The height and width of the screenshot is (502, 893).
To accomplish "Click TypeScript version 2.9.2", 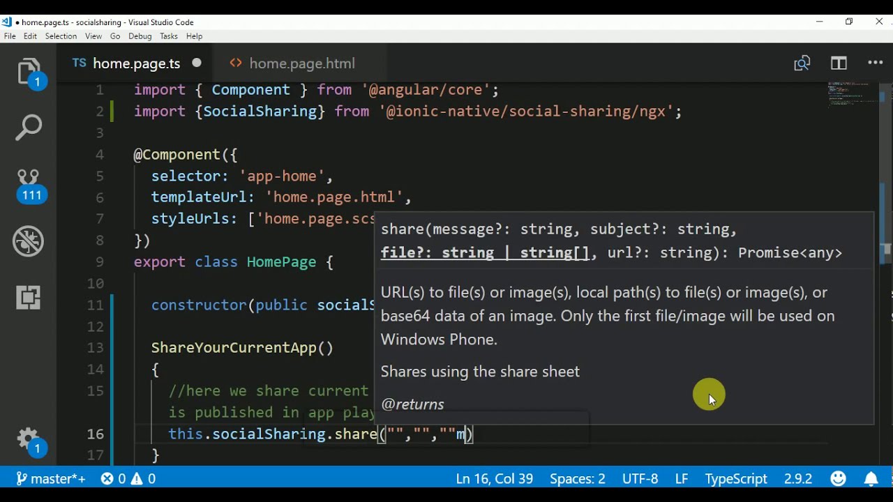I will [x=798, y=478].
